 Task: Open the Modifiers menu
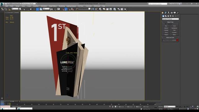(36, 6)
